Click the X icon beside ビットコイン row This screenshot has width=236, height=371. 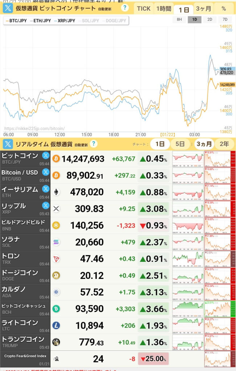(46, 155)
